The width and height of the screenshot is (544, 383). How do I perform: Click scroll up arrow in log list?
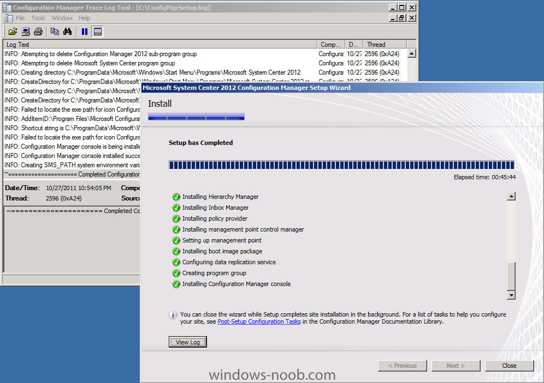click(411, 53)
